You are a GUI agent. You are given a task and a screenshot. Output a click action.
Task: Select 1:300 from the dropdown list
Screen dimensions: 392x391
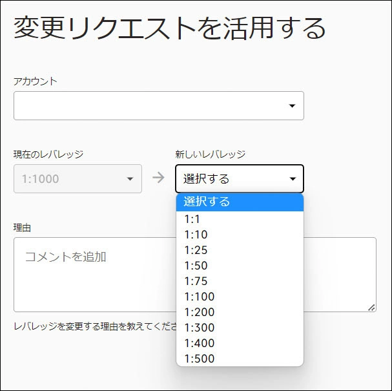click(x=240, y=328)
